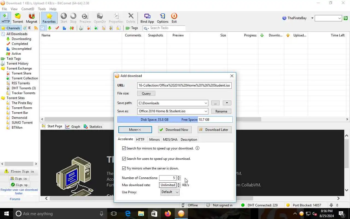Open the Tools menu
Image resolution: width=350 pixels, height=219 pixels.
coord(42,9)
